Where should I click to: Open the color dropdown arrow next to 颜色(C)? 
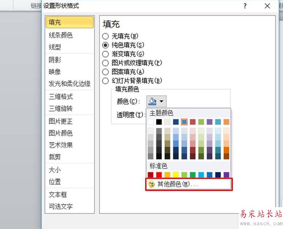point(162,102)
